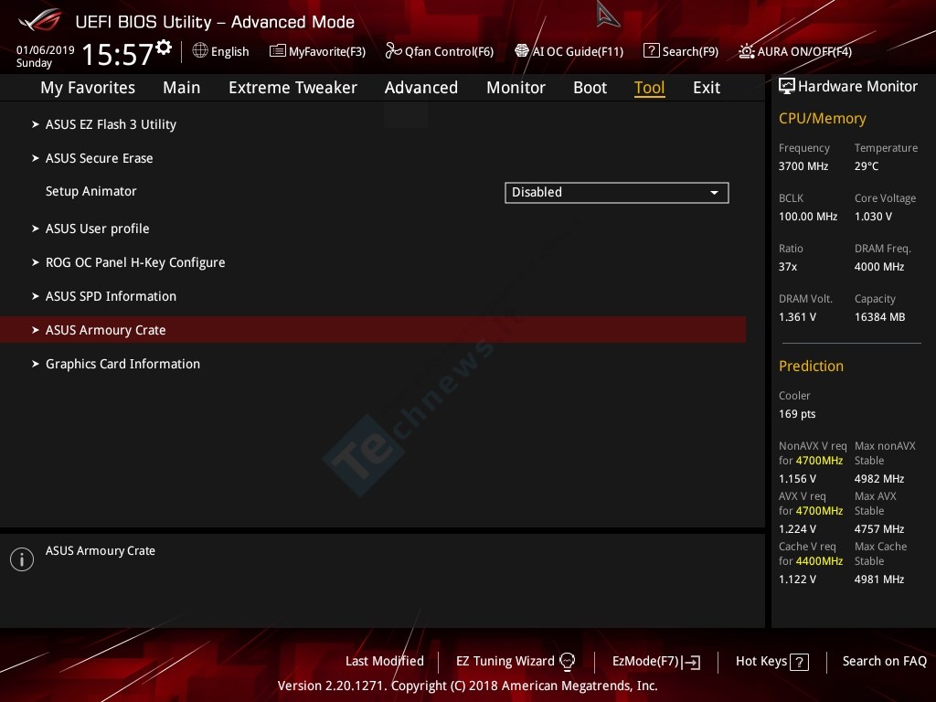
Task: Click the MyFavorite list icon
Action: click(x=278, y=51)
